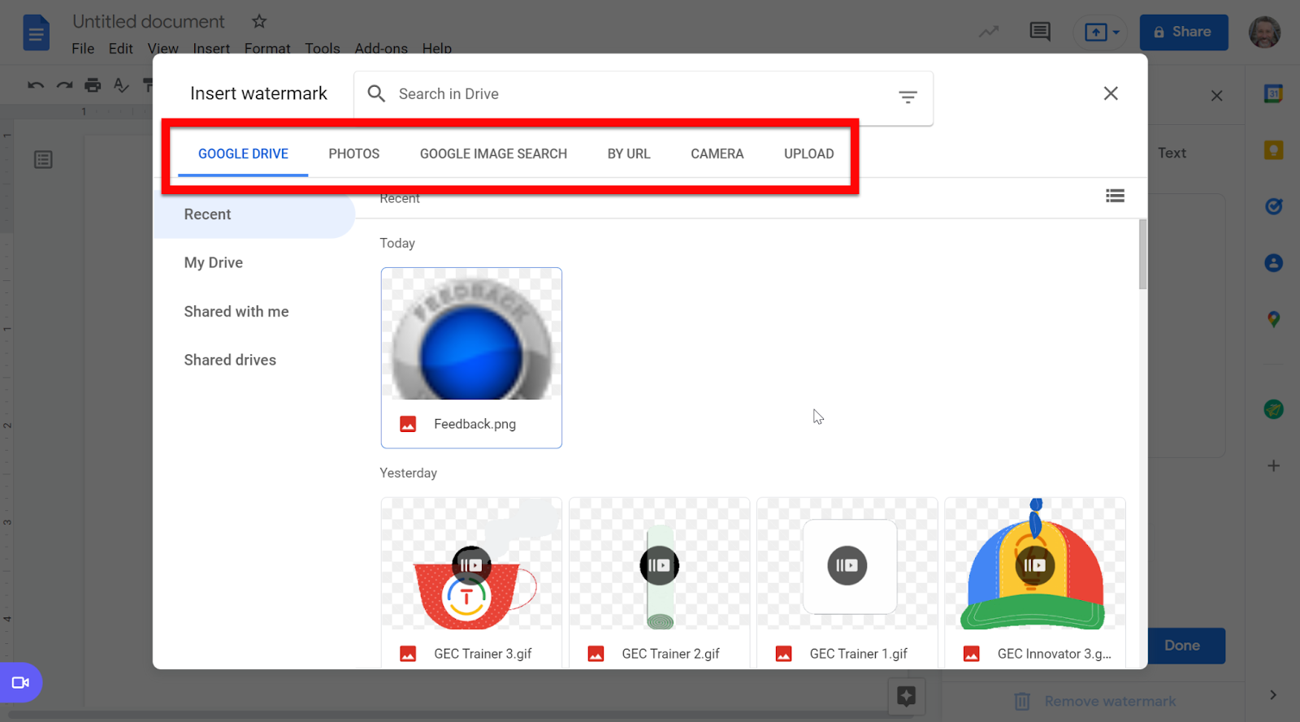Image resolution: width=1300 pixels, height=722 pixels.
Task: Click the redo arrow in toolbar
Action: click(x=64, y=85)
